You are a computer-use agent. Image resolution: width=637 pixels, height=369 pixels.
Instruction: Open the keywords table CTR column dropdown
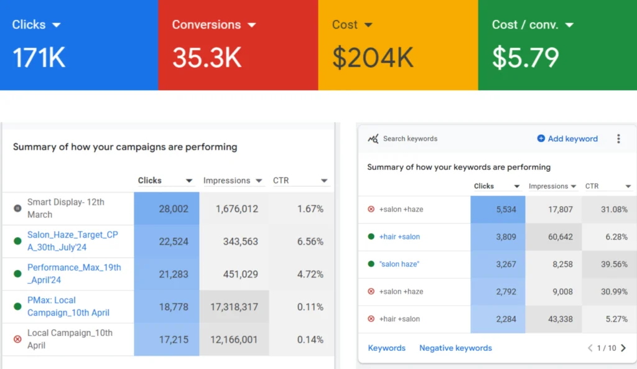[628, 186]
